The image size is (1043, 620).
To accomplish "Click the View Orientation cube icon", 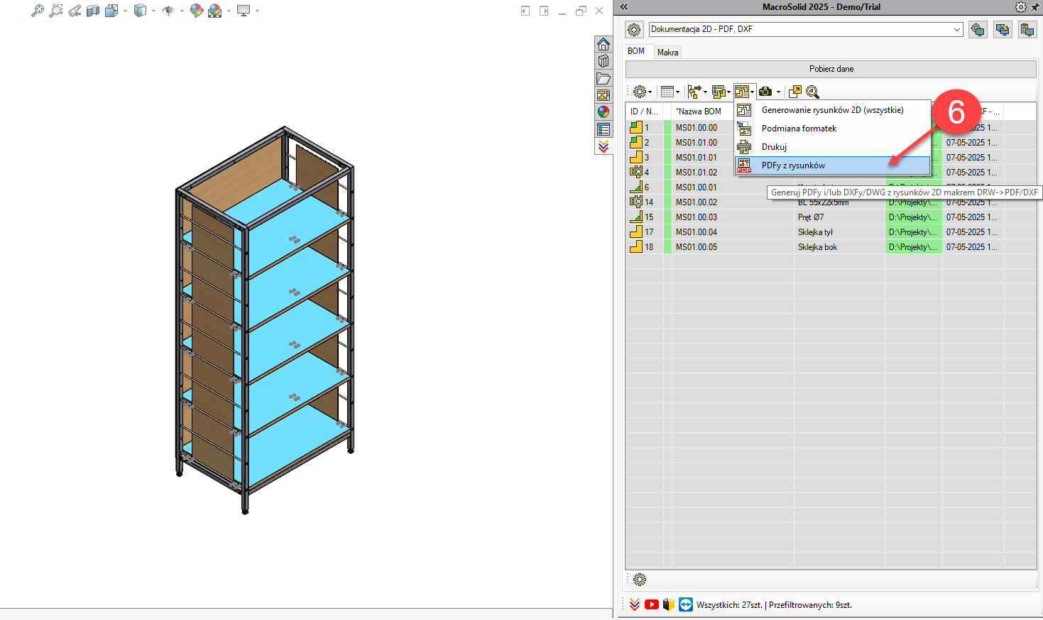I will [111, 11].
